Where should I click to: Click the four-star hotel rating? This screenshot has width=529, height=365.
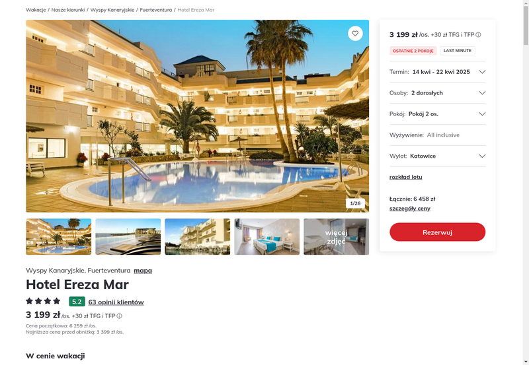43,301
